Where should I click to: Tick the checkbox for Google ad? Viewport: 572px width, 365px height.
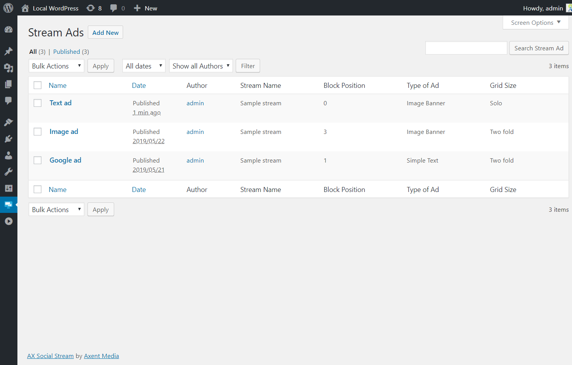[x=38, y=160]
